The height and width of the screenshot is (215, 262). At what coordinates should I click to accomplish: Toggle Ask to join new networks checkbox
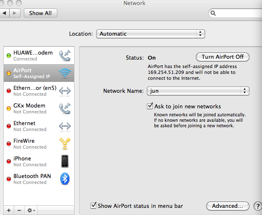(x=150, y=106)
